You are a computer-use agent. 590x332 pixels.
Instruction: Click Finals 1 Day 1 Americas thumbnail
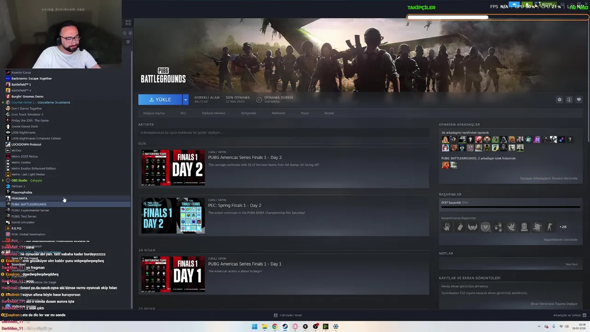pyautogui.click(x=173, y=274)
